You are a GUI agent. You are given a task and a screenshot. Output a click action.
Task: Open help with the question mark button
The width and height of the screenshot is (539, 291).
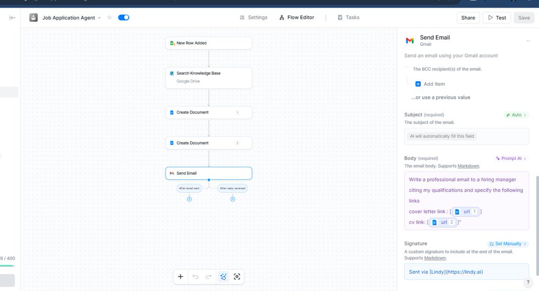tap(528, 282)
